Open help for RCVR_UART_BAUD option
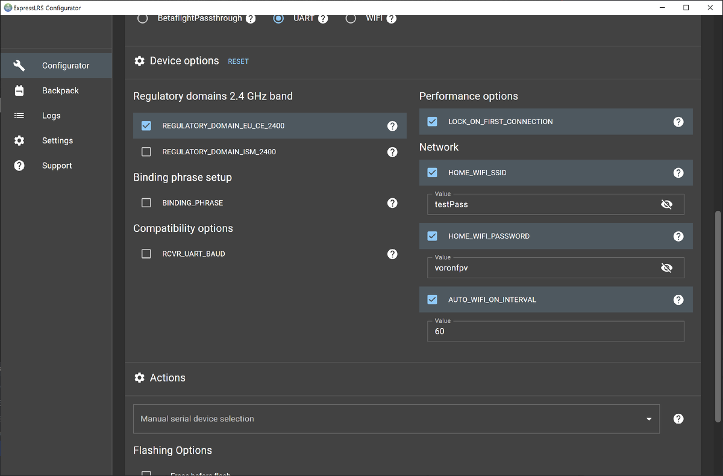Viewport: 723px width, 476px height. [392, 254]
